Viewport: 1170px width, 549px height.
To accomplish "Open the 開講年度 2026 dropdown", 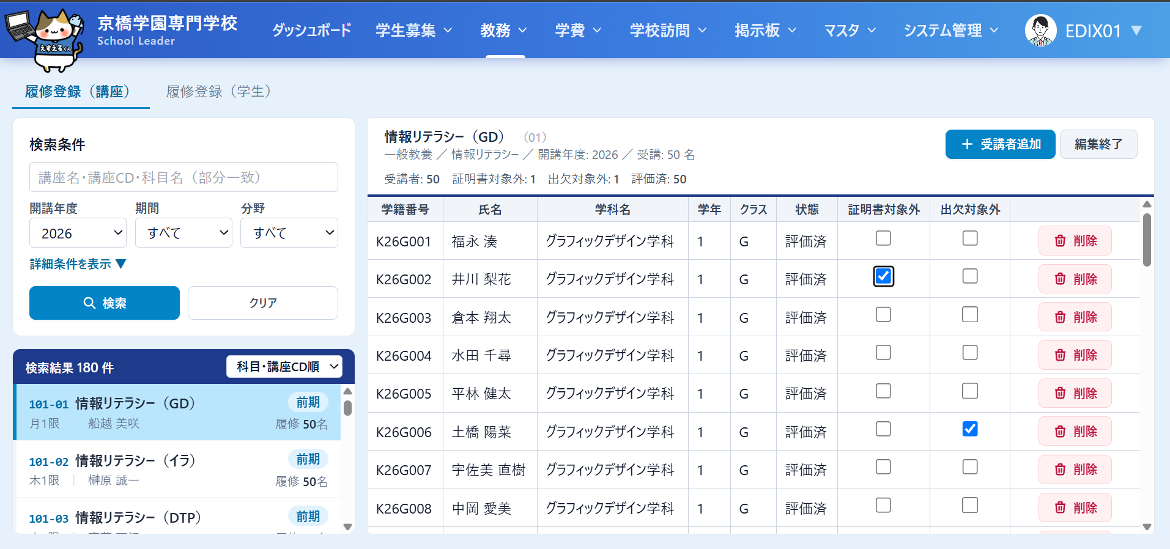I will (x=78, y=233).
